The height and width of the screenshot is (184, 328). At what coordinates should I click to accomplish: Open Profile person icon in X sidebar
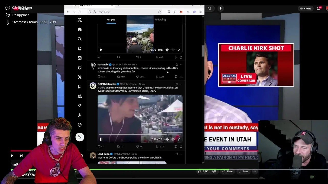pos(80,115)
